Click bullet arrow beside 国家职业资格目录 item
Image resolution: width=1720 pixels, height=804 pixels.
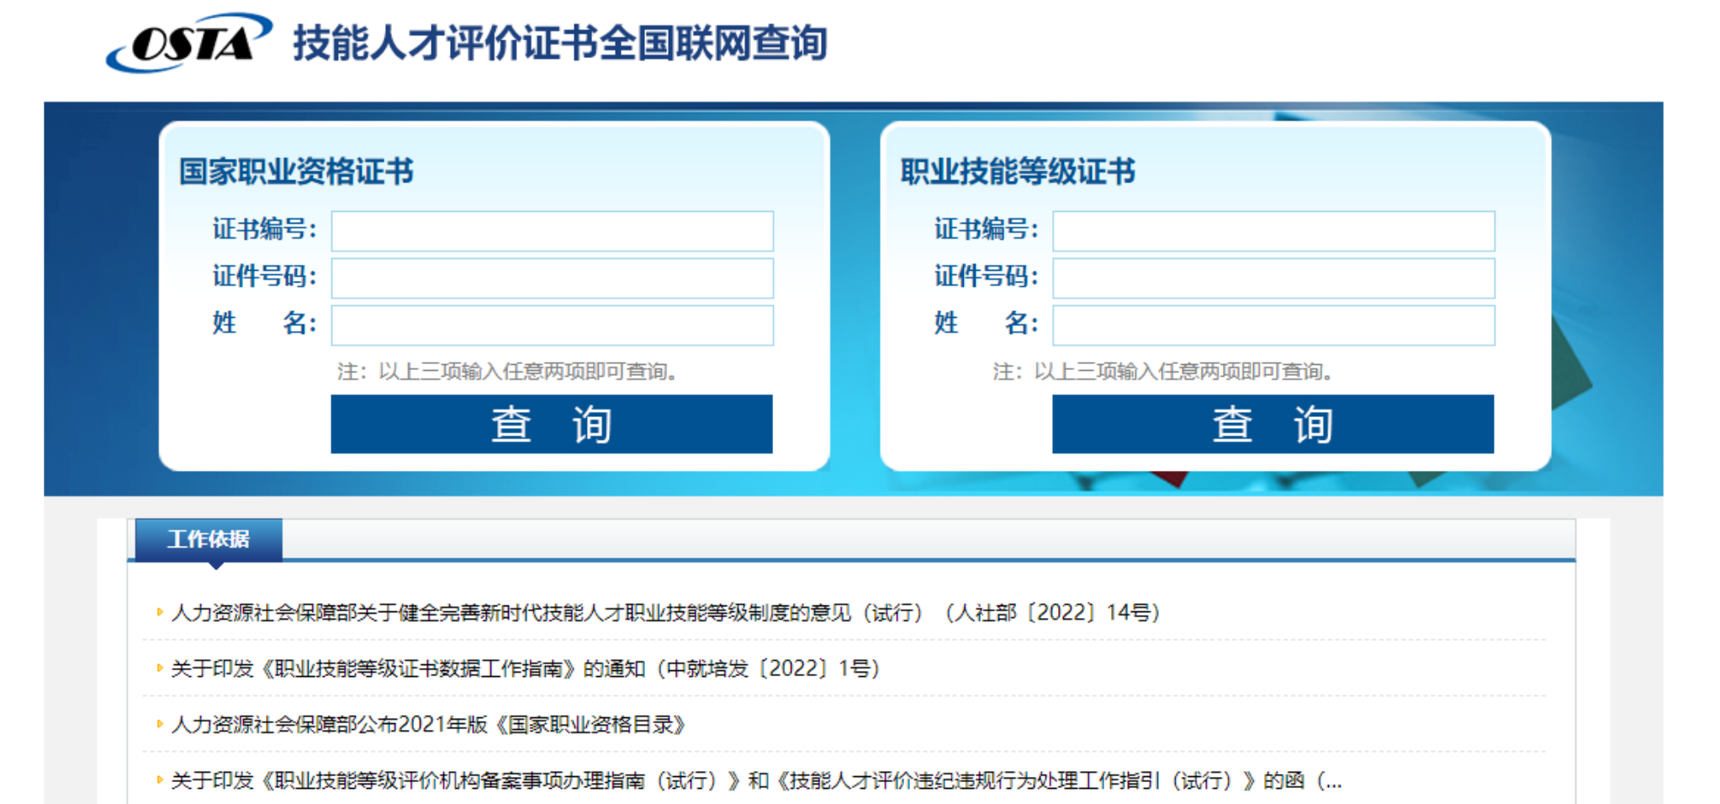pos(159,724)
